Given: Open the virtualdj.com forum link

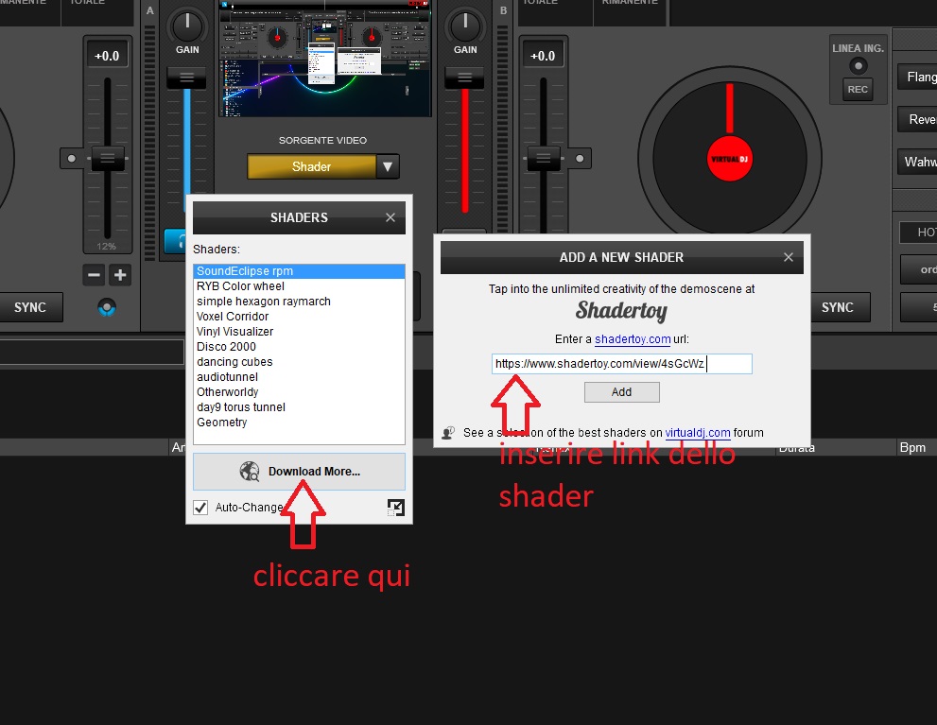Looking at the screenshot, I should [698, 432].
